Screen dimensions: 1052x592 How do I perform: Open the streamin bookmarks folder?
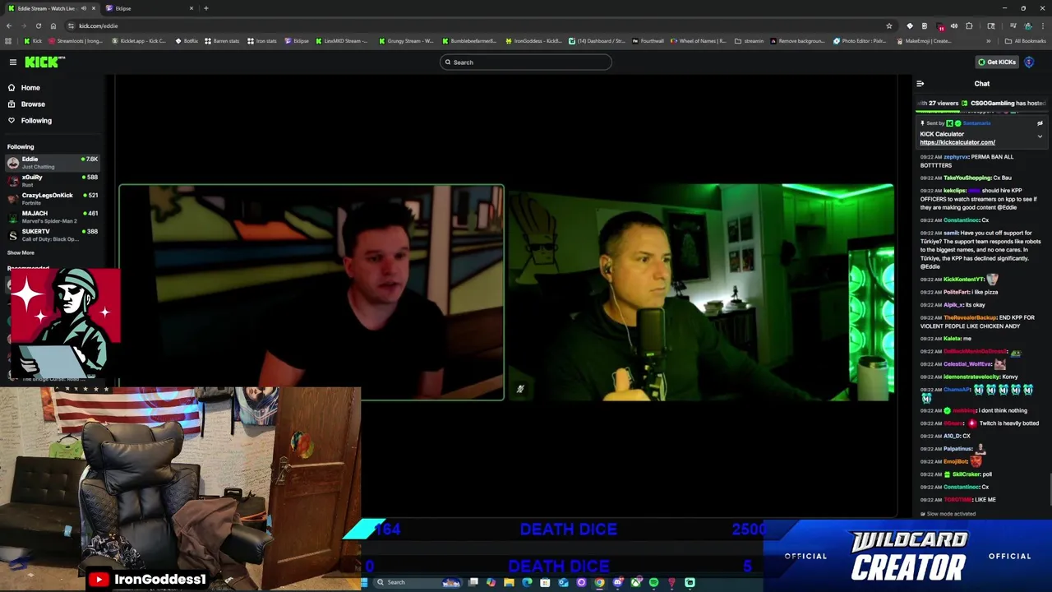[x=749, y=41]
